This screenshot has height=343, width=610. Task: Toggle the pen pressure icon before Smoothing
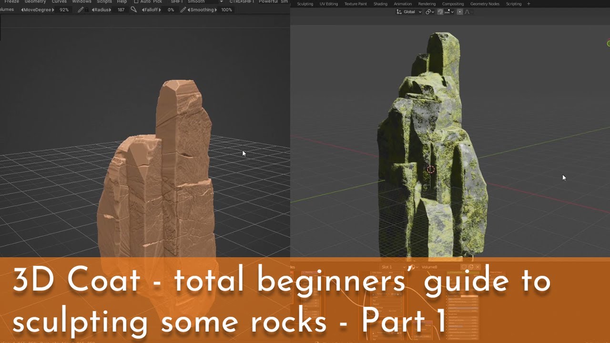[x=183, y=10]
